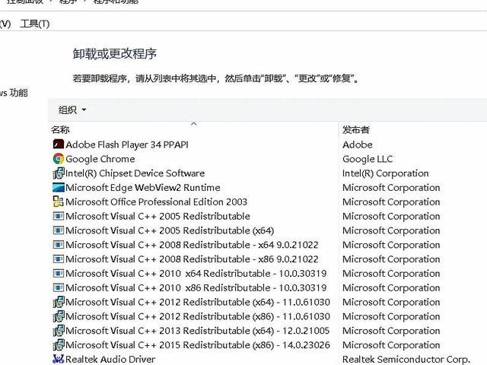
Task: Click icon of Visual C++ 2015 (x86) 14.0.23026
Action: coord(59,344)
